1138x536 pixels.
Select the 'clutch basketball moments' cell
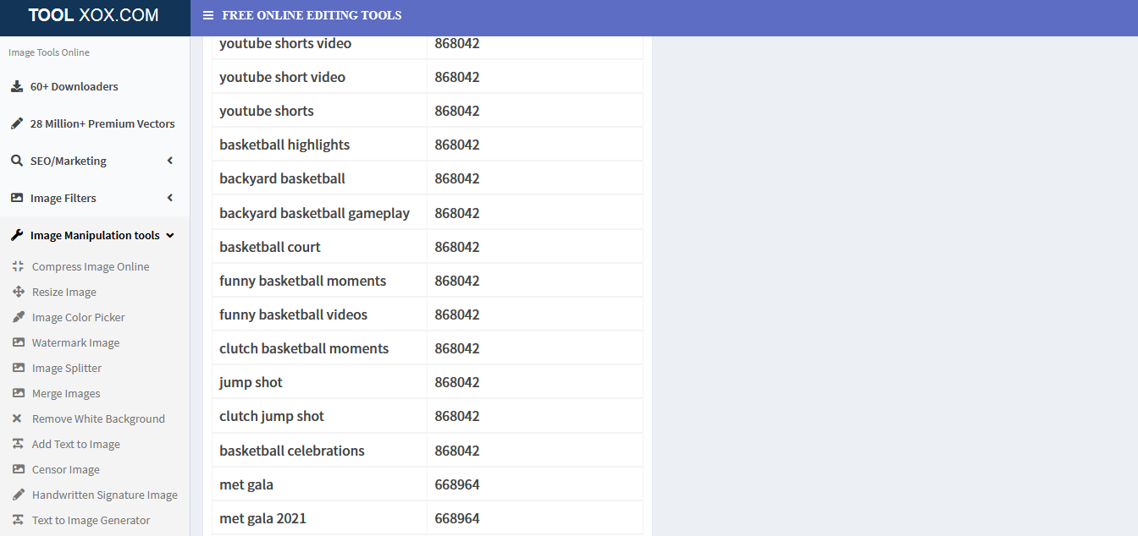pos(320,348)
